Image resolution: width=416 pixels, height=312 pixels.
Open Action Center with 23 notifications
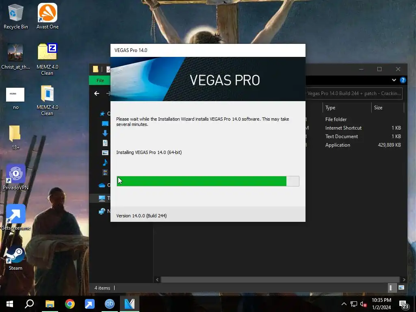tap(404, 304)
